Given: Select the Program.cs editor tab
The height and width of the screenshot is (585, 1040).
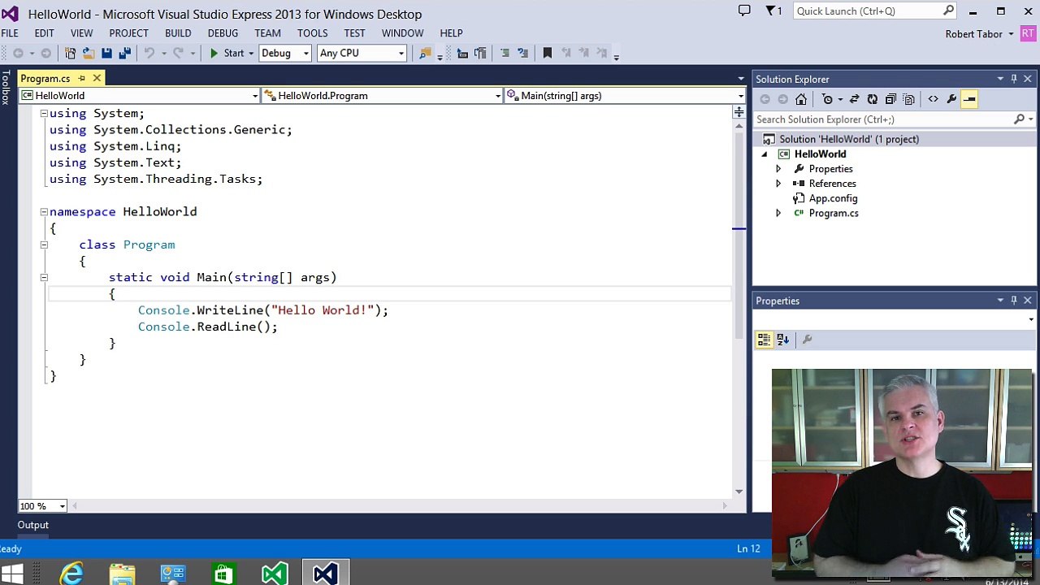Looking at the screenshot, I should coord(45,79).
